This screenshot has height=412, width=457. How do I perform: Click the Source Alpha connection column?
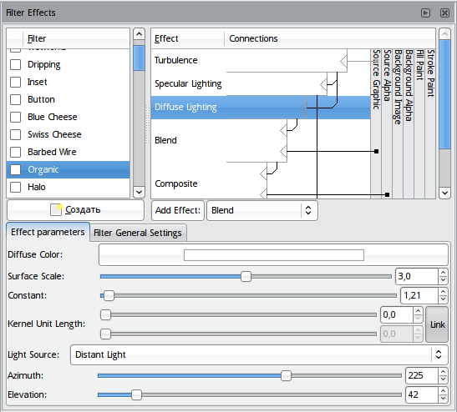pyautogui.click(x=387, y=123)
